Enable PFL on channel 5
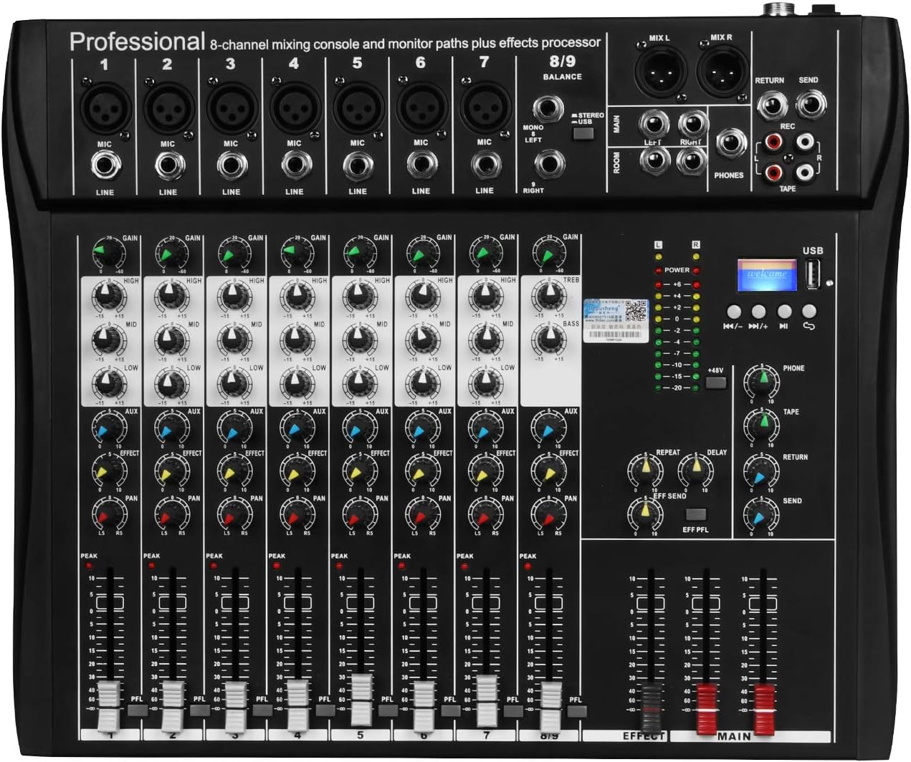The height and width of the screenshot is (762, 911). [388, 710]
